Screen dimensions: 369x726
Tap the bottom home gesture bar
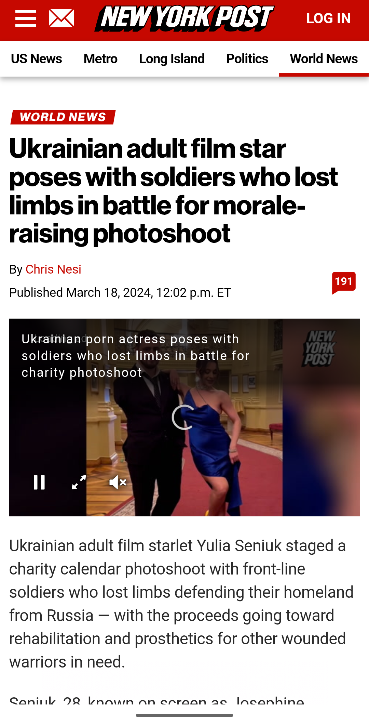click(x=184, y=715)
